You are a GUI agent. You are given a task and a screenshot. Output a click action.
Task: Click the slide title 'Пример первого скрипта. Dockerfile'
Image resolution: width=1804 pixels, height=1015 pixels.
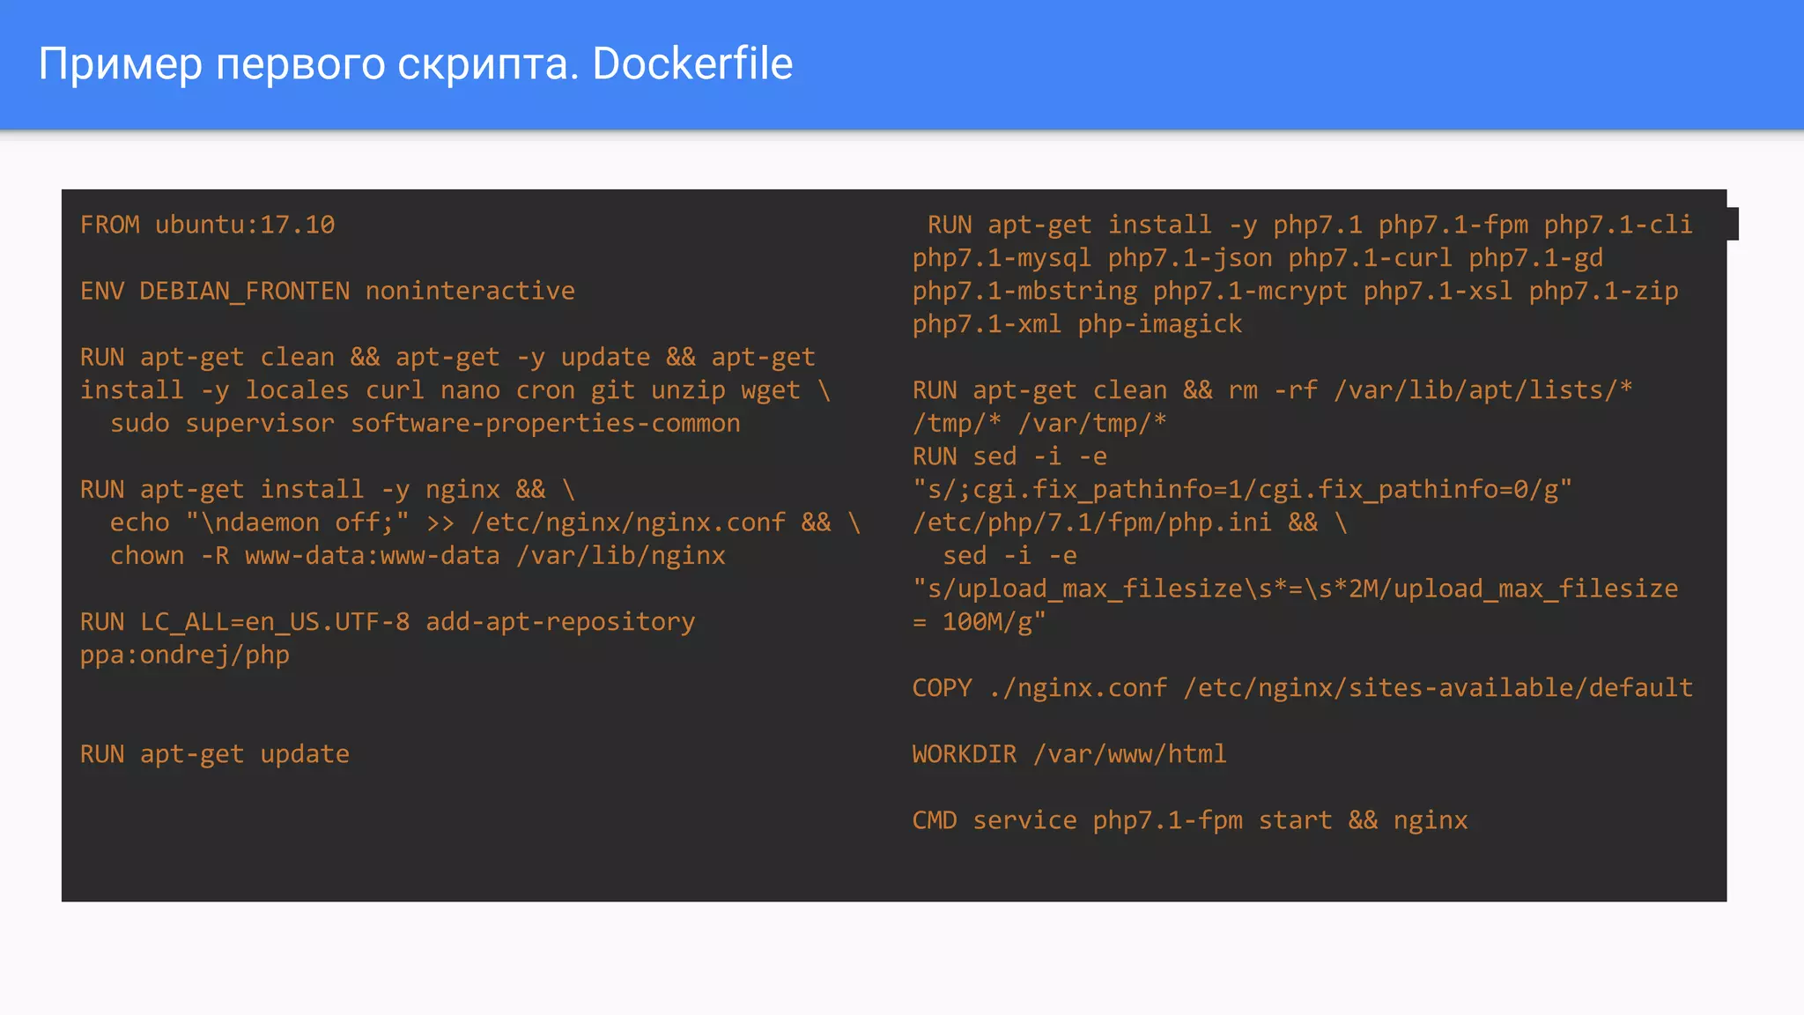[x=416, y=64]
